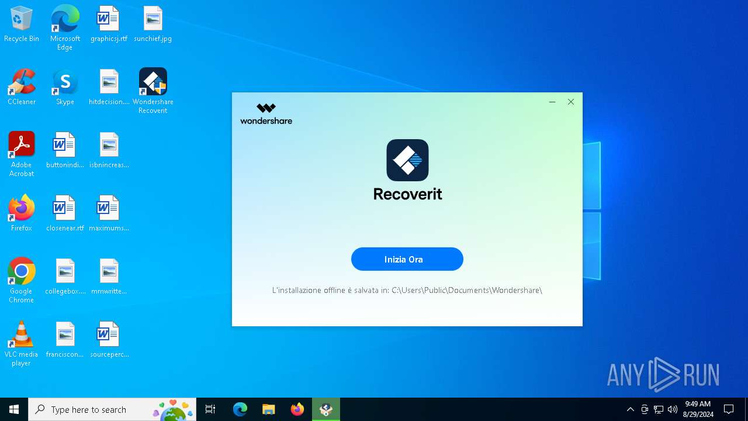748x421 pixels.
Task: Minimize the Wondershare installer window
Action: (x=552, y=102)
